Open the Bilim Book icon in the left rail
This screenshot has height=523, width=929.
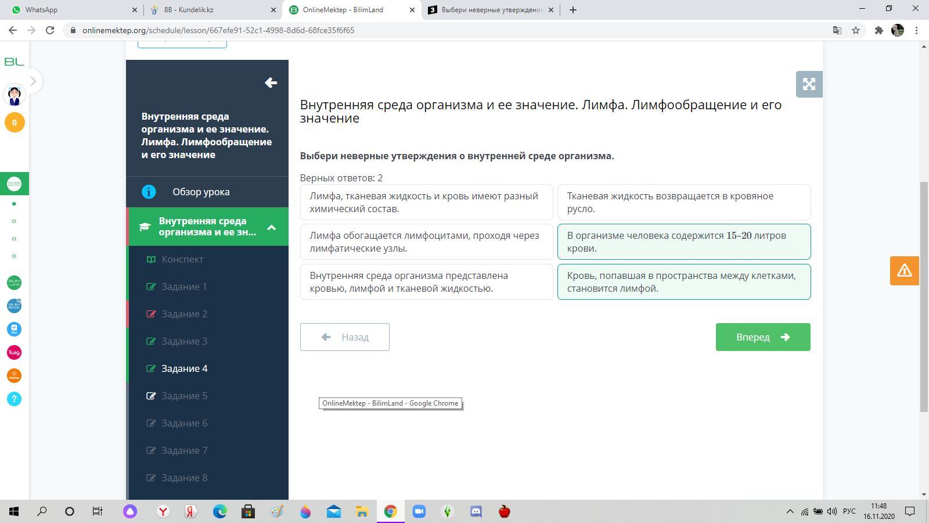pyautogui.click(x=14, y=306)
